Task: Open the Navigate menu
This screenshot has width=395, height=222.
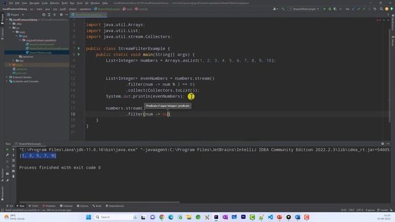Action: pos(35,3)
